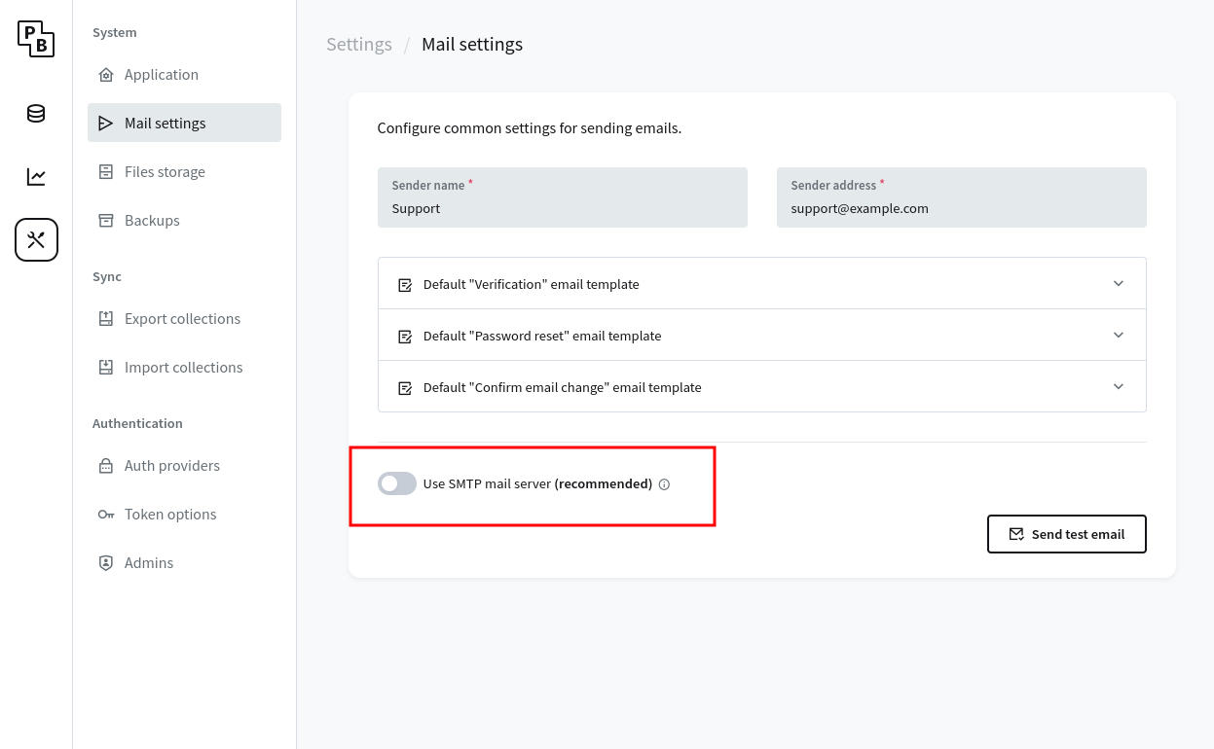1214x749 pixels.
Task: Expand Verification email template chevron
Action: pyautogui.click(x=1118, y=284)
